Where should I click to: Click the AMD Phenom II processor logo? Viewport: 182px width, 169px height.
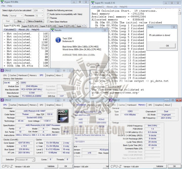pos(63,116)
